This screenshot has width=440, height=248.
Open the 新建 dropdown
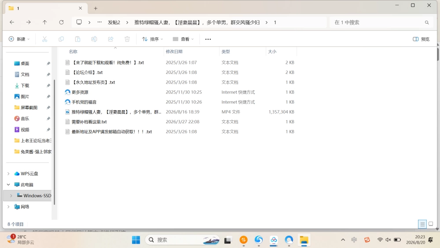tap(19, 39)
